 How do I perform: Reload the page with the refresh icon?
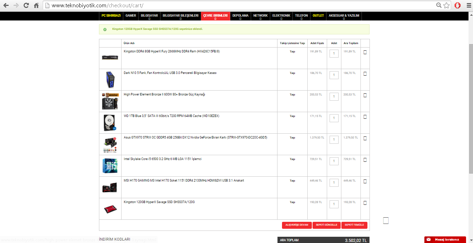[26, 6]
